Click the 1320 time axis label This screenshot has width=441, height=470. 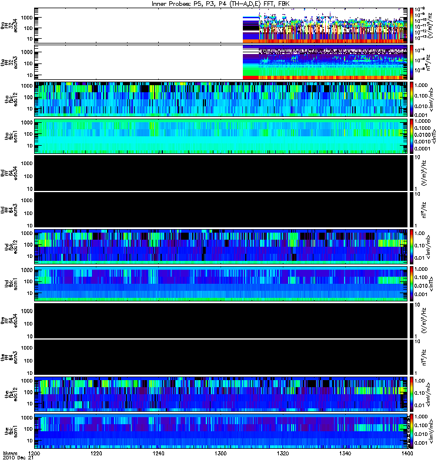point(283,453)
